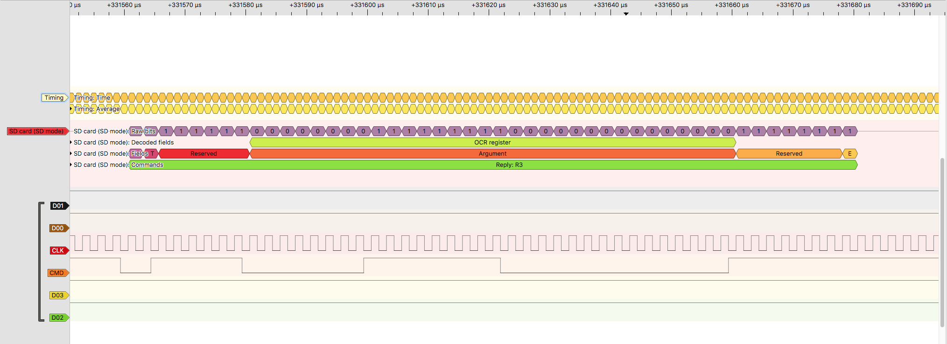Click ruler label +331600 µs

(367, 5)
